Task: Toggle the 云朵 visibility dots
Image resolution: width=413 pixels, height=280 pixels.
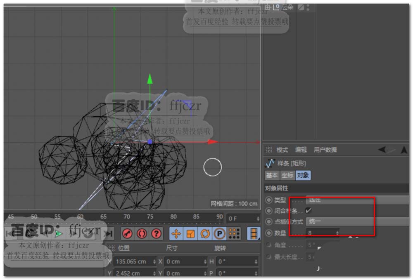Action: 308,7
